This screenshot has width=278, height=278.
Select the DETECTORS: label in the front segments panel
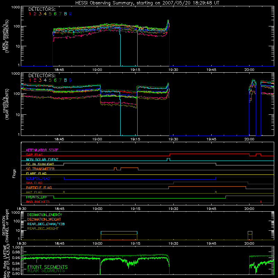click(x=42, y=9)
